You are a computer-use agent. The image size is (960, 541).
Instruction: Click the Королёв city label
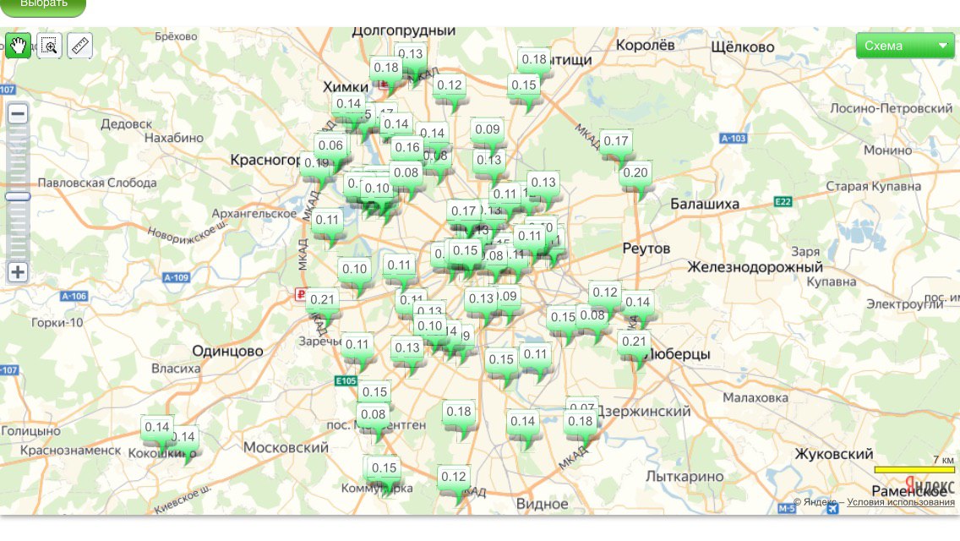coord(646,45)
